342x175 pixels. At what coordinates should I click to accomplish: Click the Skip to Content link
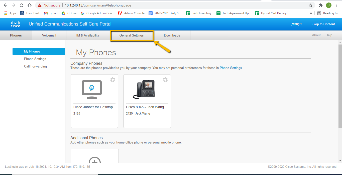323,24
